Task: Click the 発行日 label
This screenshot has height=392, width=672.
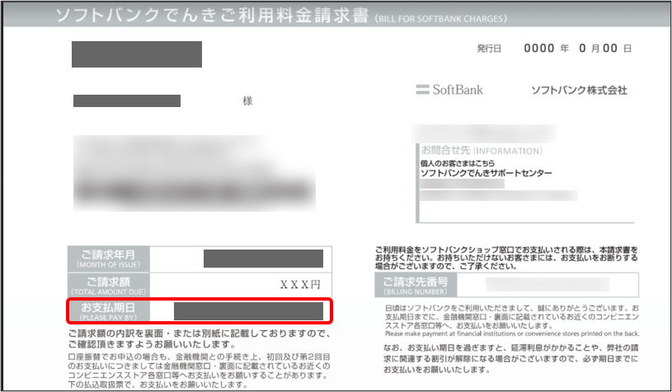Action: [489, 49]
